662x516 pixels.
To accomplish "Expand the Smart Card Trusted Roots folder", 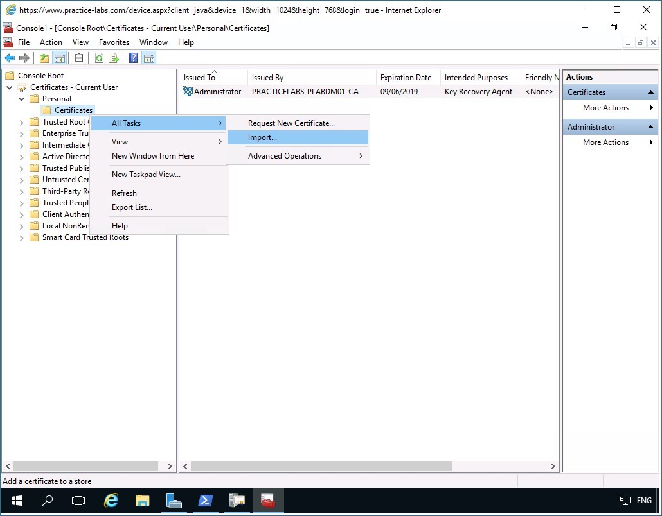I will click(x=22, y=237).
